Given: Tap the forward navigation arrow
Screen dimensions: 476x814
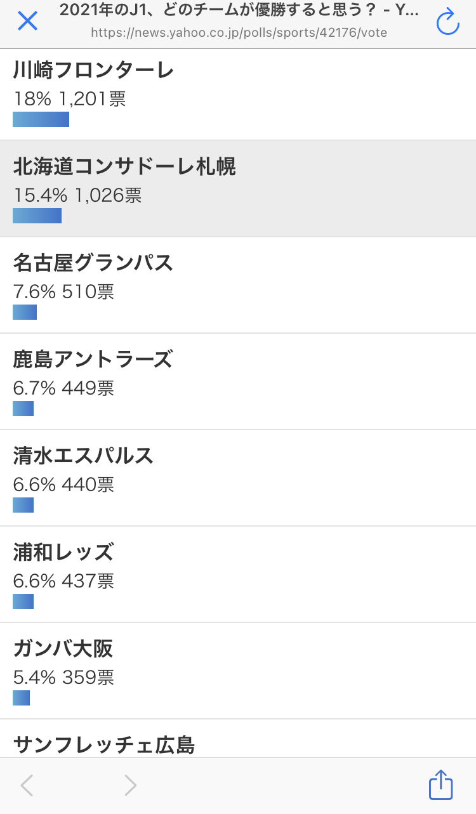Looking at the screenshot, I should tap(130, 785).
